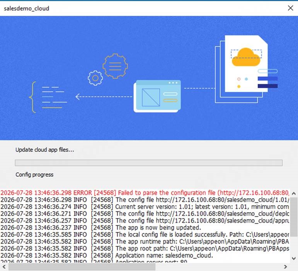Select the 13:46:36.298 INFO config file line
This screenshot has width=298, height=271.
click(145, 200)
